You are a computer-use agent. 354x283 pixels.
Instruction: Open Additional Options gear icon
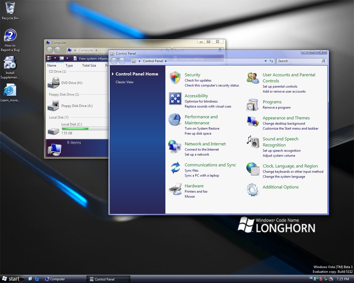click(253, 190)
